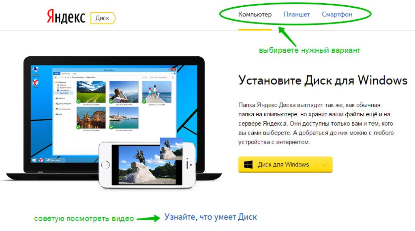Screen dimensions: 415x231
Task: Click the Яндекс logo
Action: (x=66, y=17)
